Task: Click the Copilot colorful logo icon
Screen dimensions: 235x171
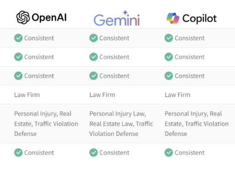Action: tap(173, 18)
